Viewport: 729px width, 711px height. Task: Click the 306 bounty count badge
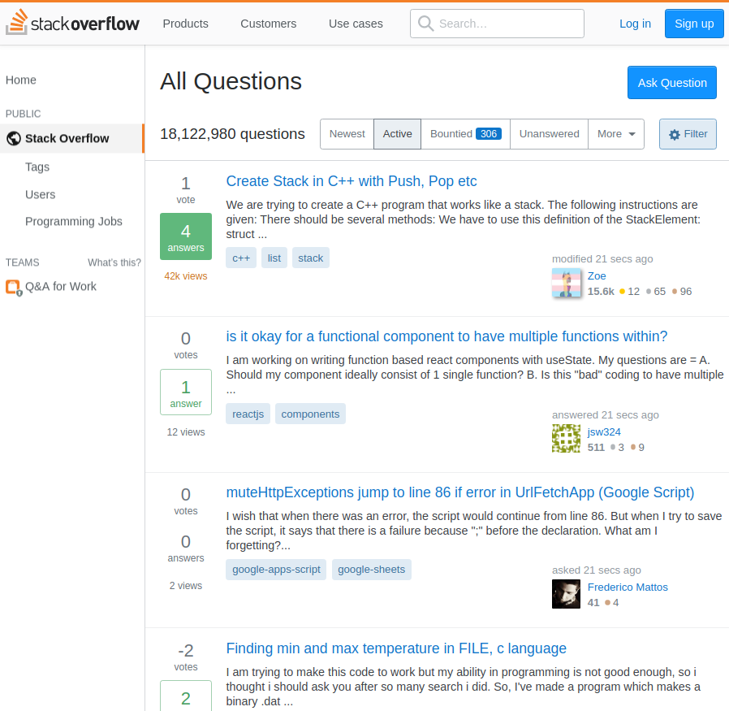(x=489, y=134)
